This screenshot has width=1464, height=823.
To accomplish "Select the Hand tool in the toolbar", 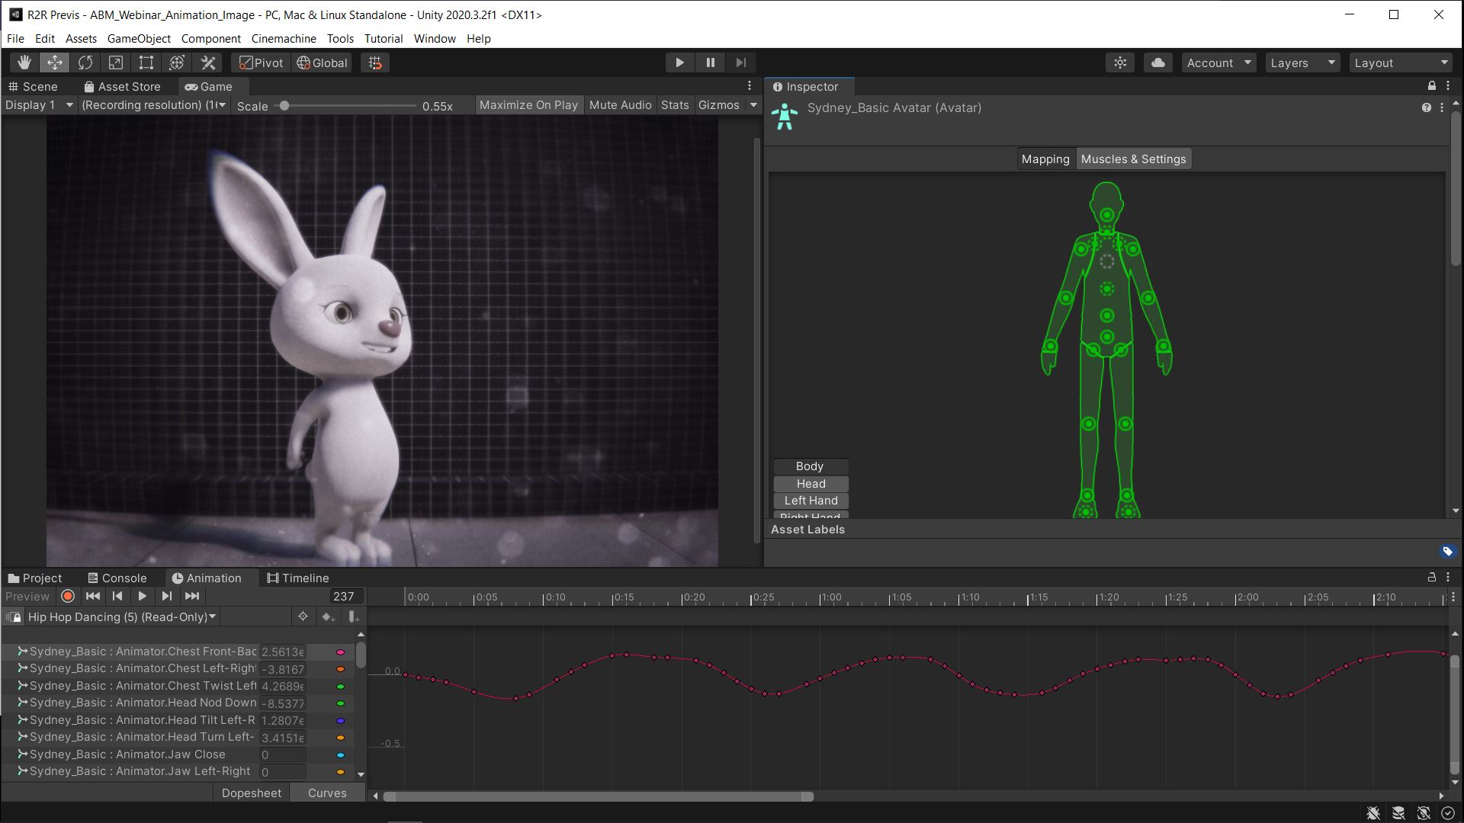I will [x=24, y=62].
